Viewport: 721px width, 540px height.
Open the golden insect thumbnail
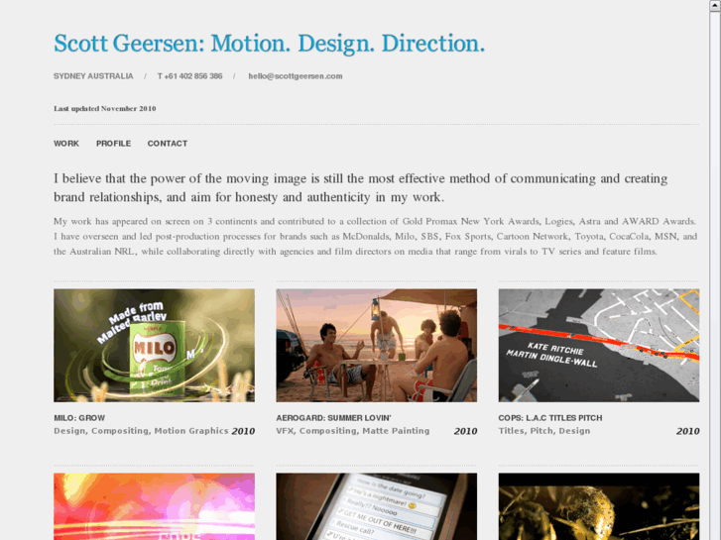(x=599, y=506)
